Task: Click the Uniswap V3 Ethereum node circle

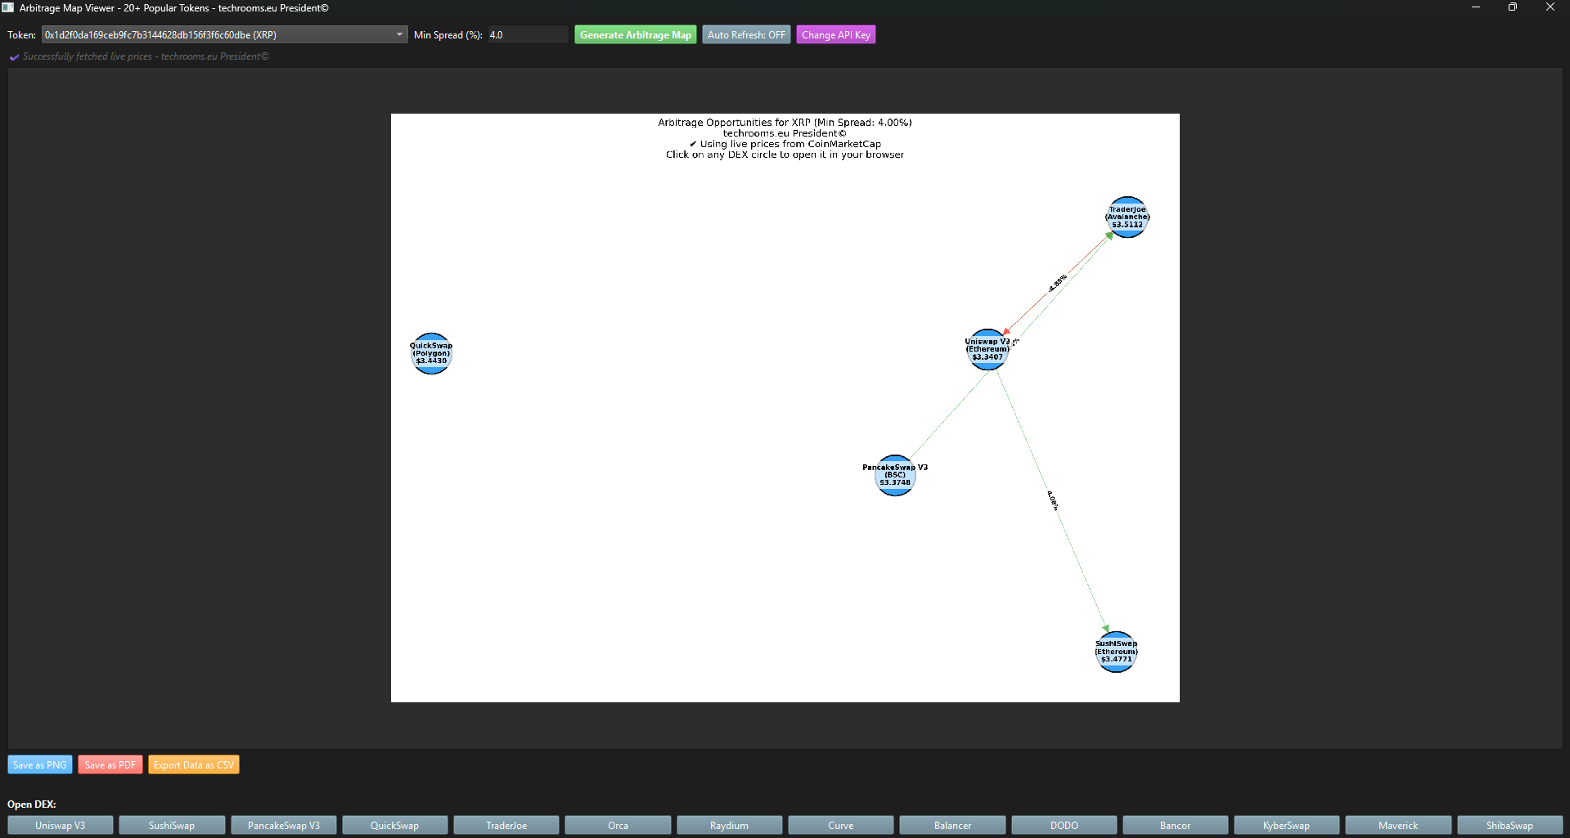Action: (x=987, y=350)
